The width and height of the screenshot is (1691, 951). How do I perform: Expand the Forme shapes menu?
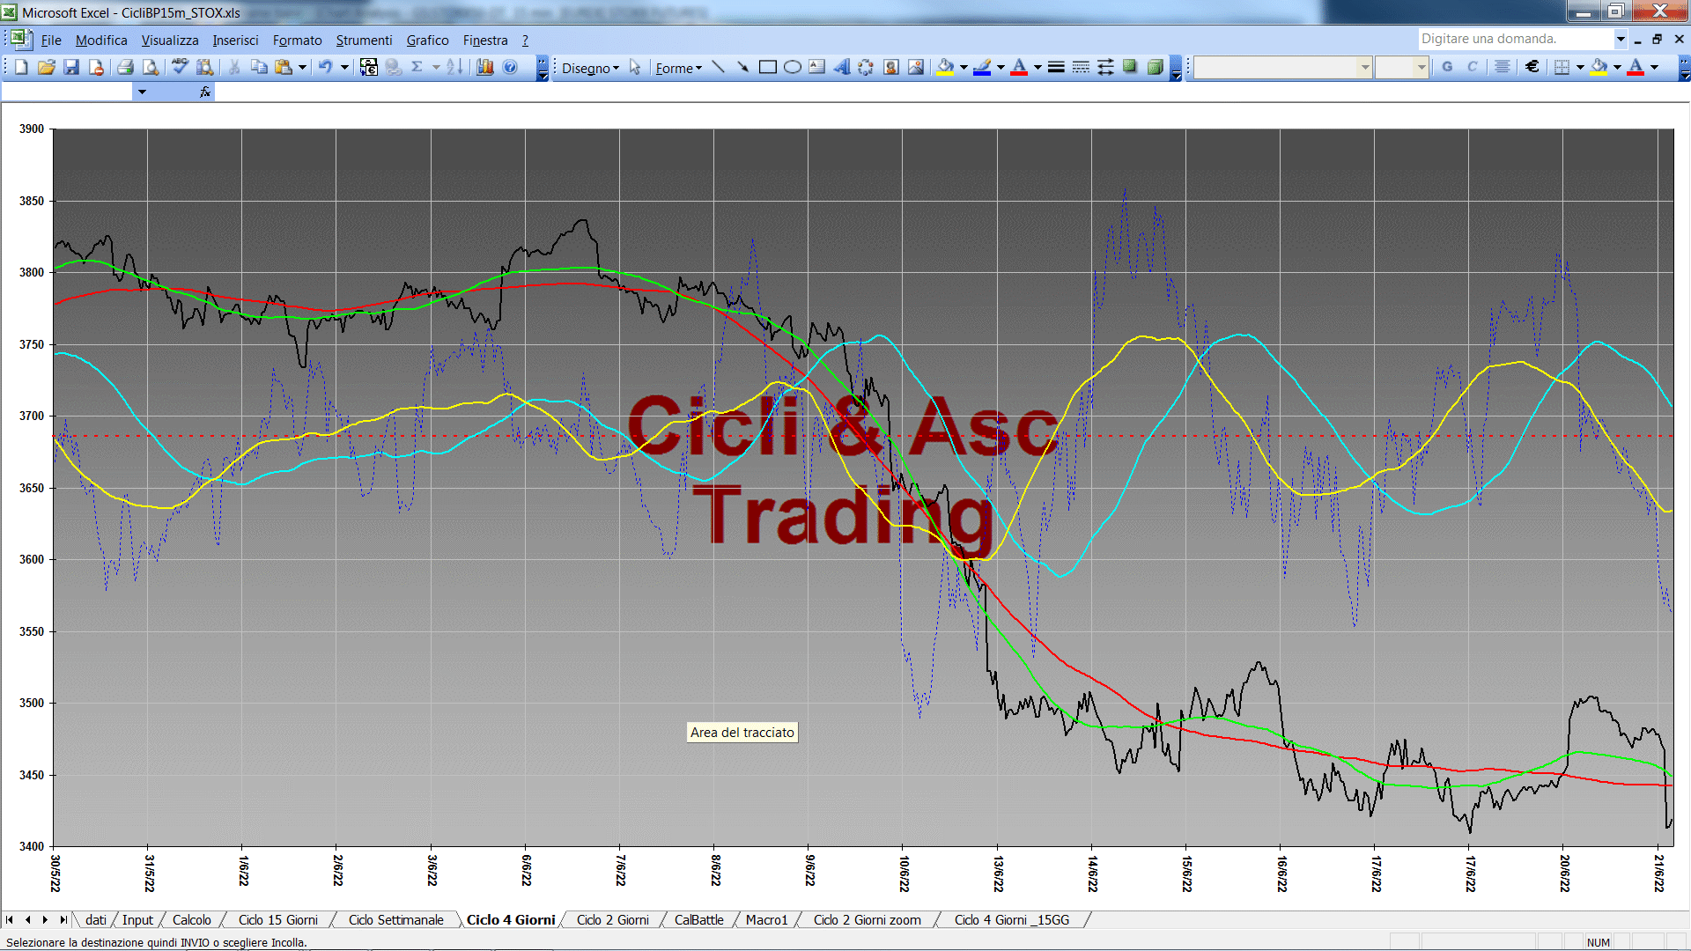pos(678,68)
